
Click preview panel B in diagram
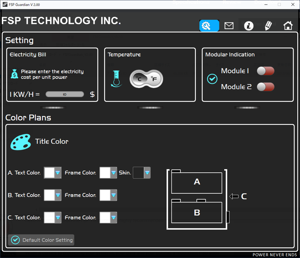(196, 212)
